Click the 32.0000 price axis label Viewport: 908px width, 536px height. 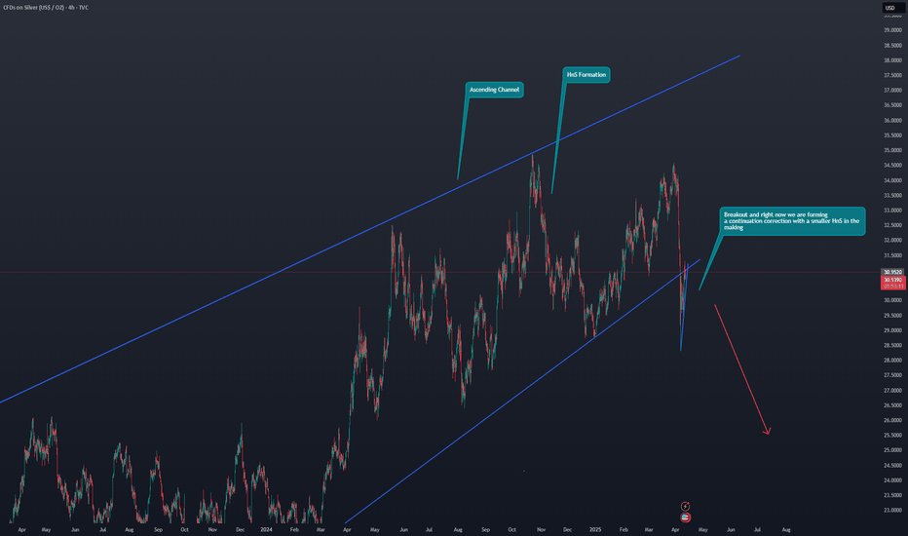pos(892,241)
